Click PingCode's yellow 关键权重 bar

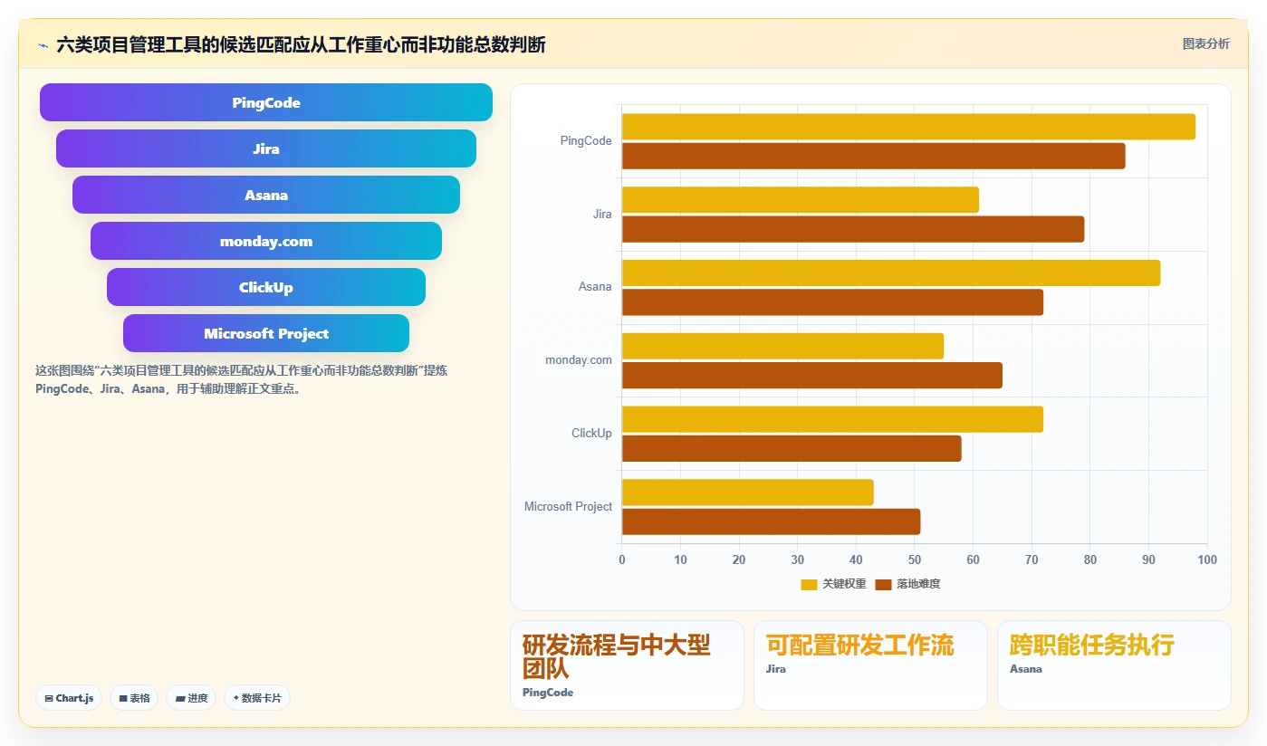(908, 127)
